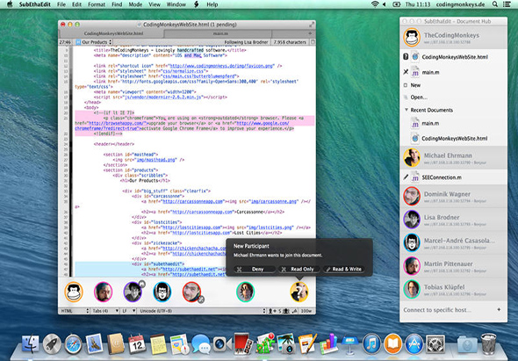This screenshot has height=361, width=518.
Task: Select the pink-ringed participant avatar in editor
Action: pyautogui.click(x=103, y=292)
